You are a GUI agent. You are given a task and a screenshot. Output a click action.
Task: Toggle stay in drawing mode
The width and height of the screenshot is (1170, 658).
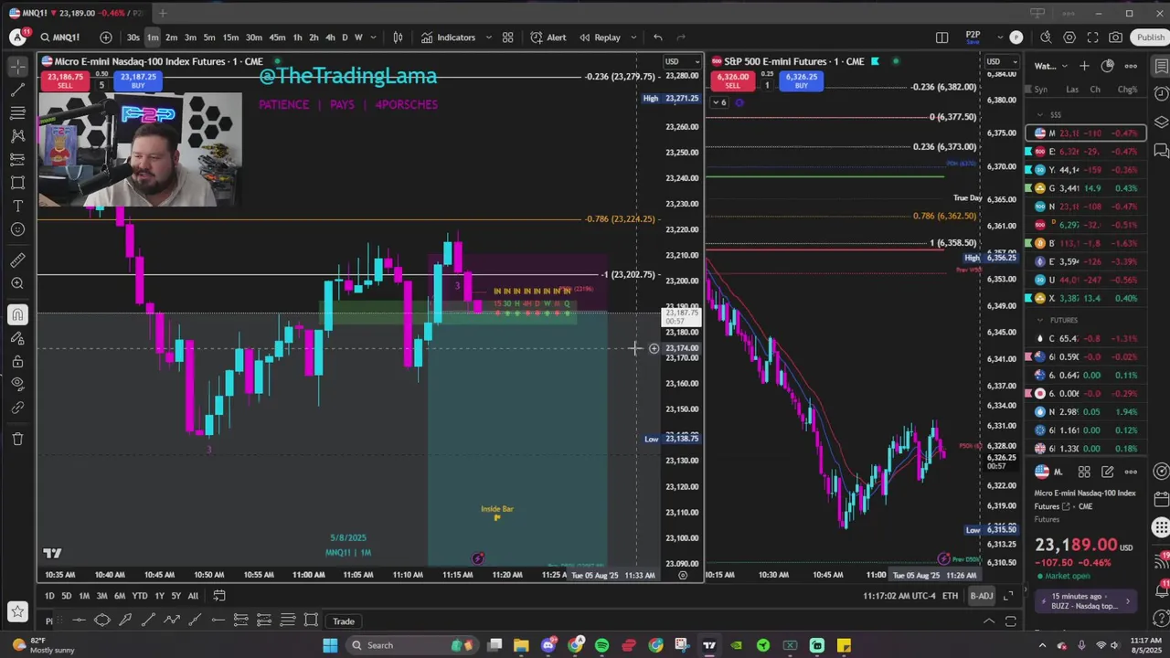[17, 338]
